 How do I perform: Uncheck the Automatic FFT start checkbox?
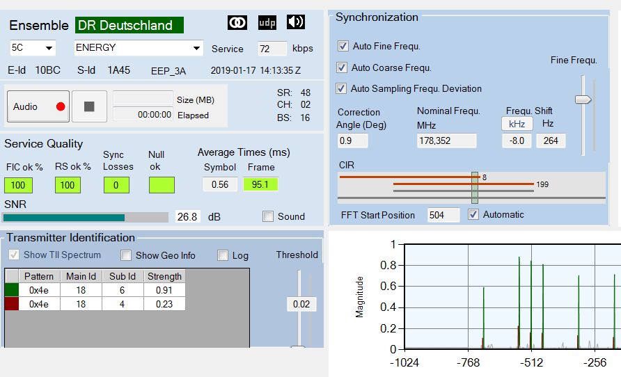[x=473, y=214]
